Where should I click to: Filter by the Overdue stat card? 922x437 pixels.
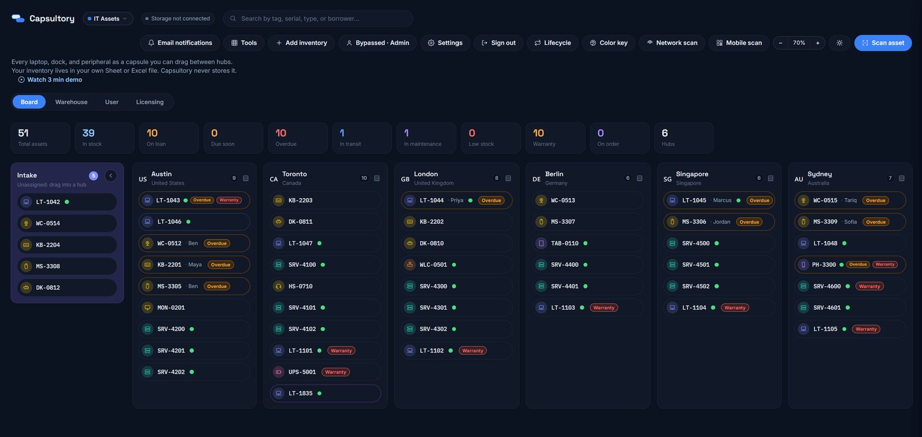click(298, 138)
